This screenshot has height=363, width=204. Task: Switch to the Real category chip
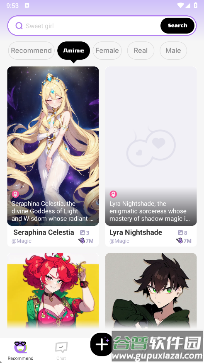[141, 51]
